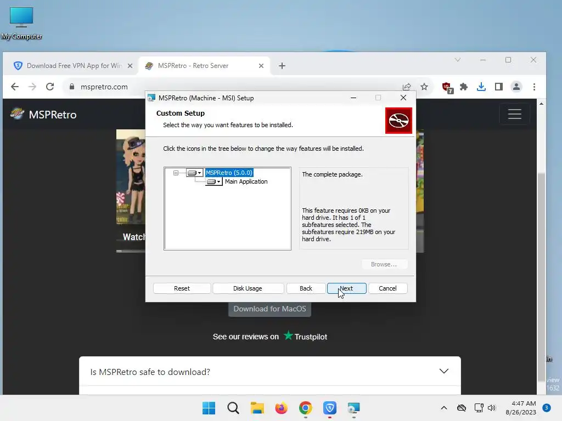
Task: Click Download for MacOS button
Action: (x=269, y=309)
